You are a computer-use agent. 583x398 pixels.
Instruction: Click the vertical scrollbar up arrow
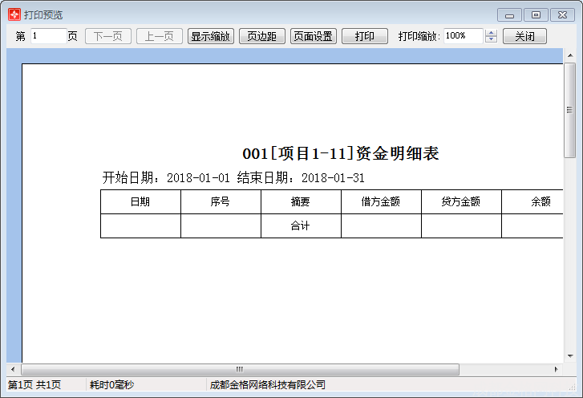click(569, 55)
